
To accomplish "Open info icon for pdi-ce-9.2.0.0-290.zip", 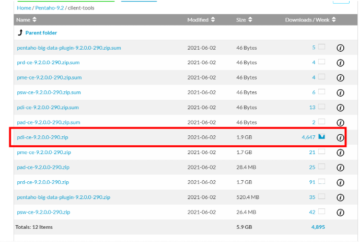I will (340, 137).
